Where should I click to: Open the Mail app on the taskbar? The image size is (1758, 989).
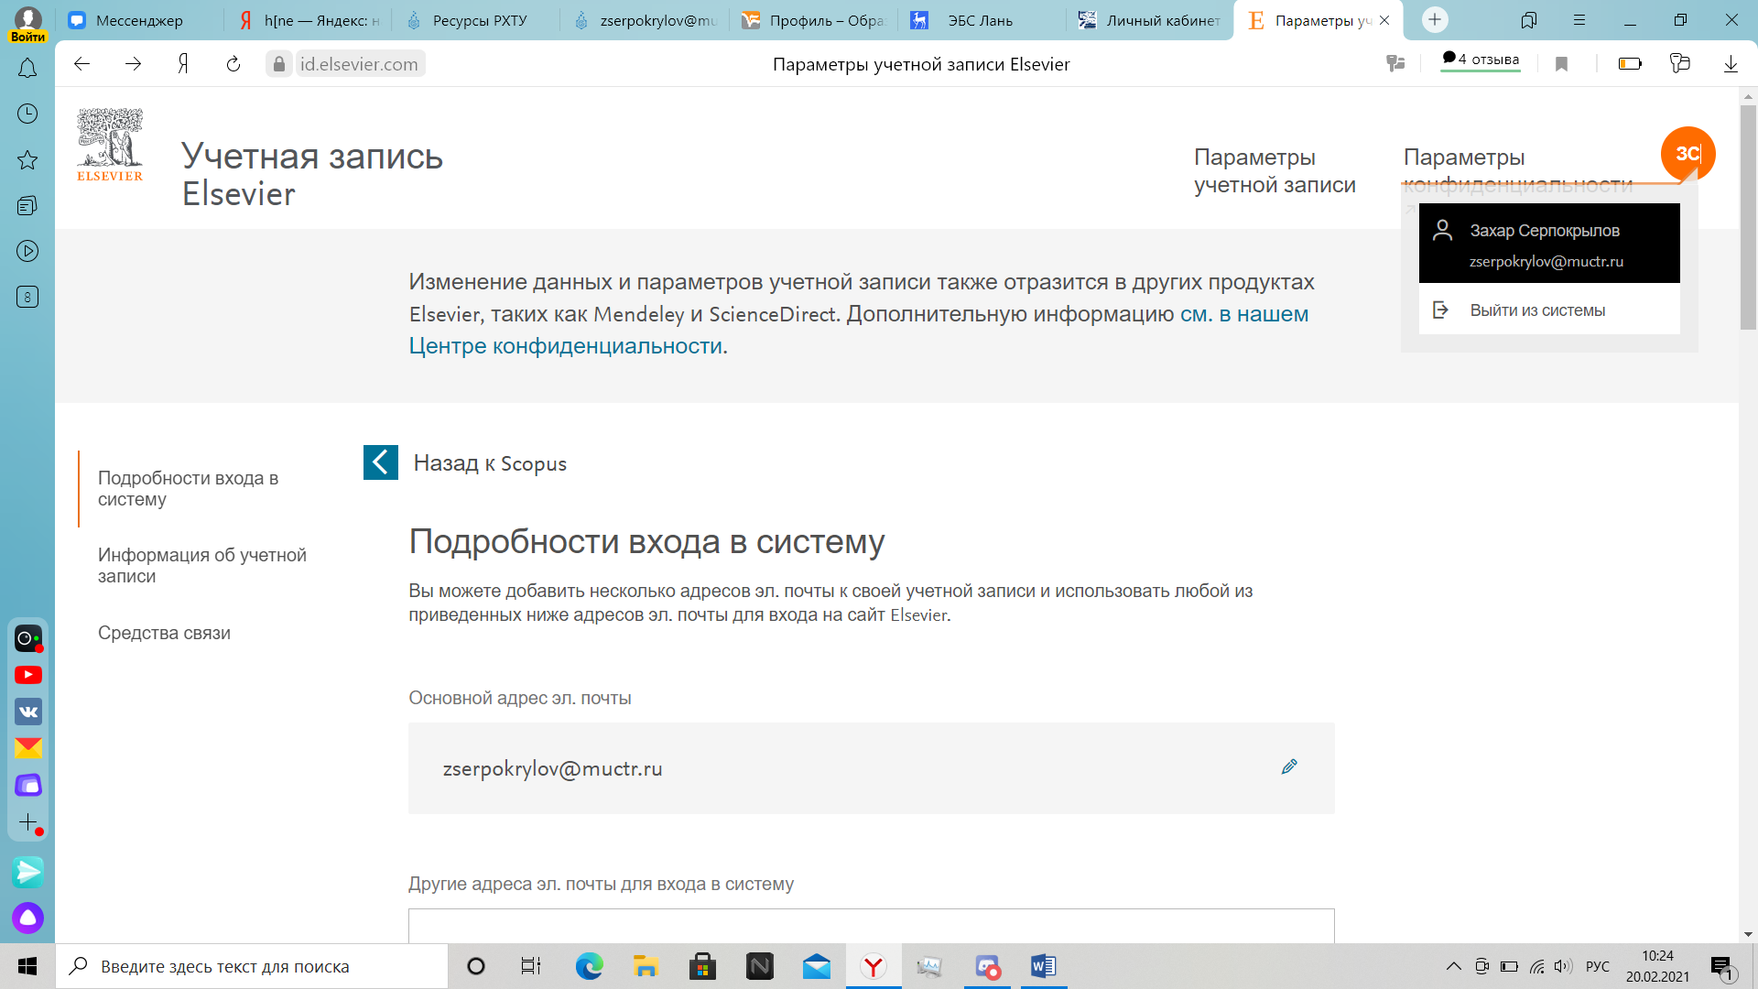tap(816, 966)
